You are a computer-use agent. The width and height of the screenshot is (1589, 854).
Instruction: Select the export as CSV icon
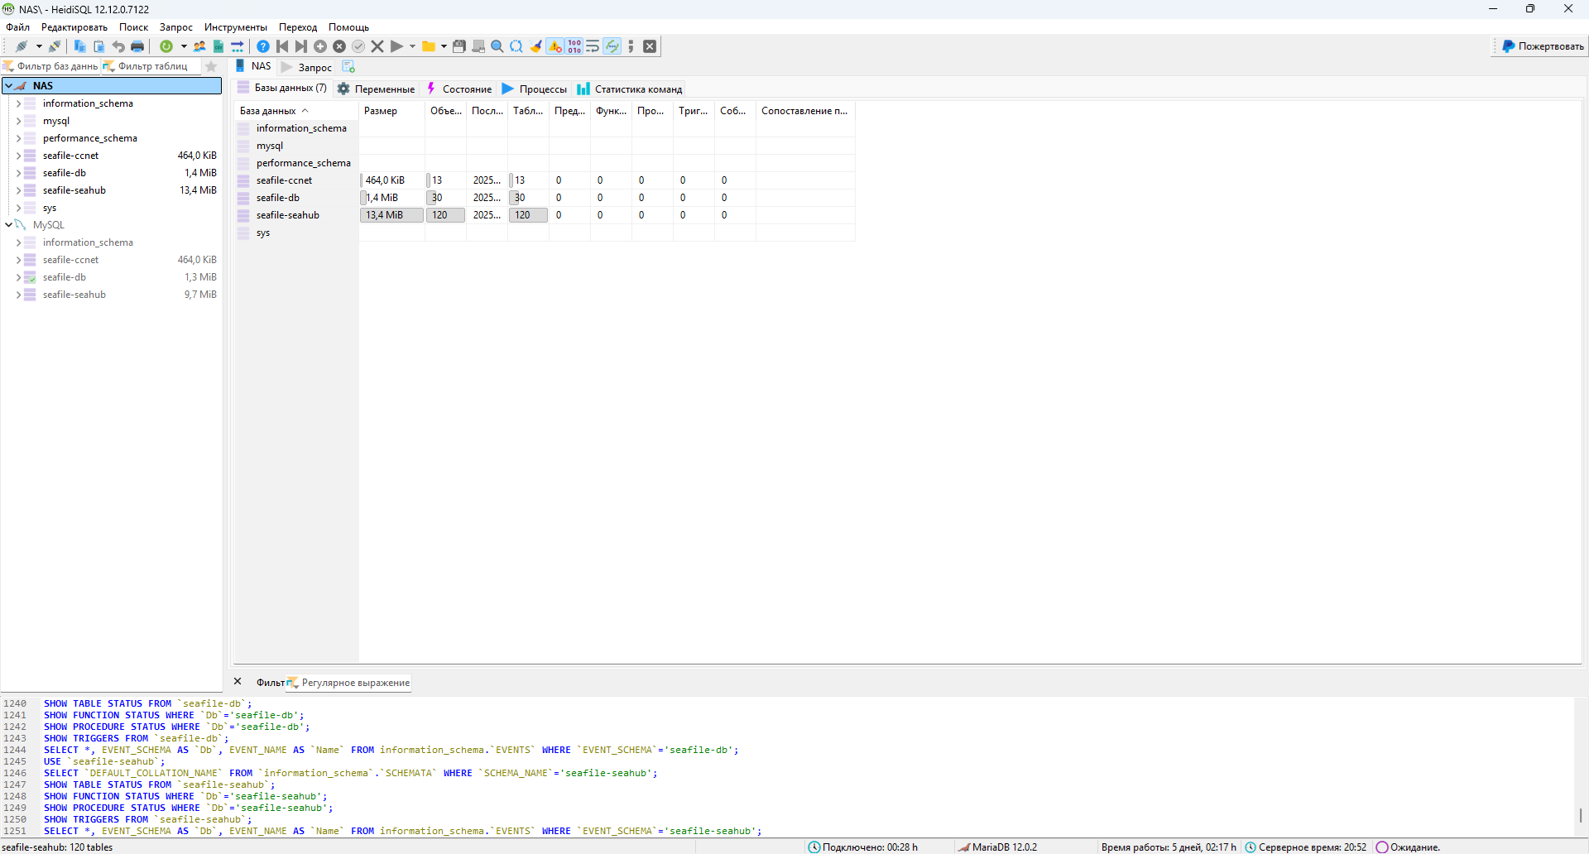[x=218, y=46]
